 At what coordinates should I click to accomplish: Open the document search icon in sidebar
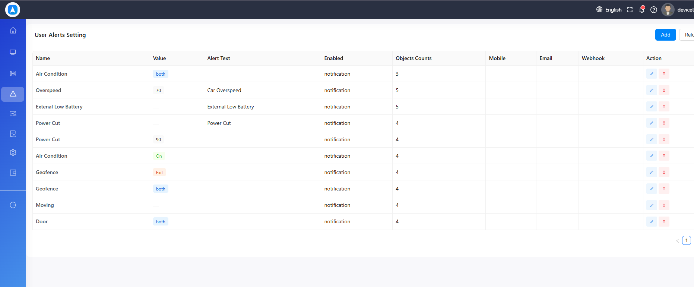click(13, 134)
